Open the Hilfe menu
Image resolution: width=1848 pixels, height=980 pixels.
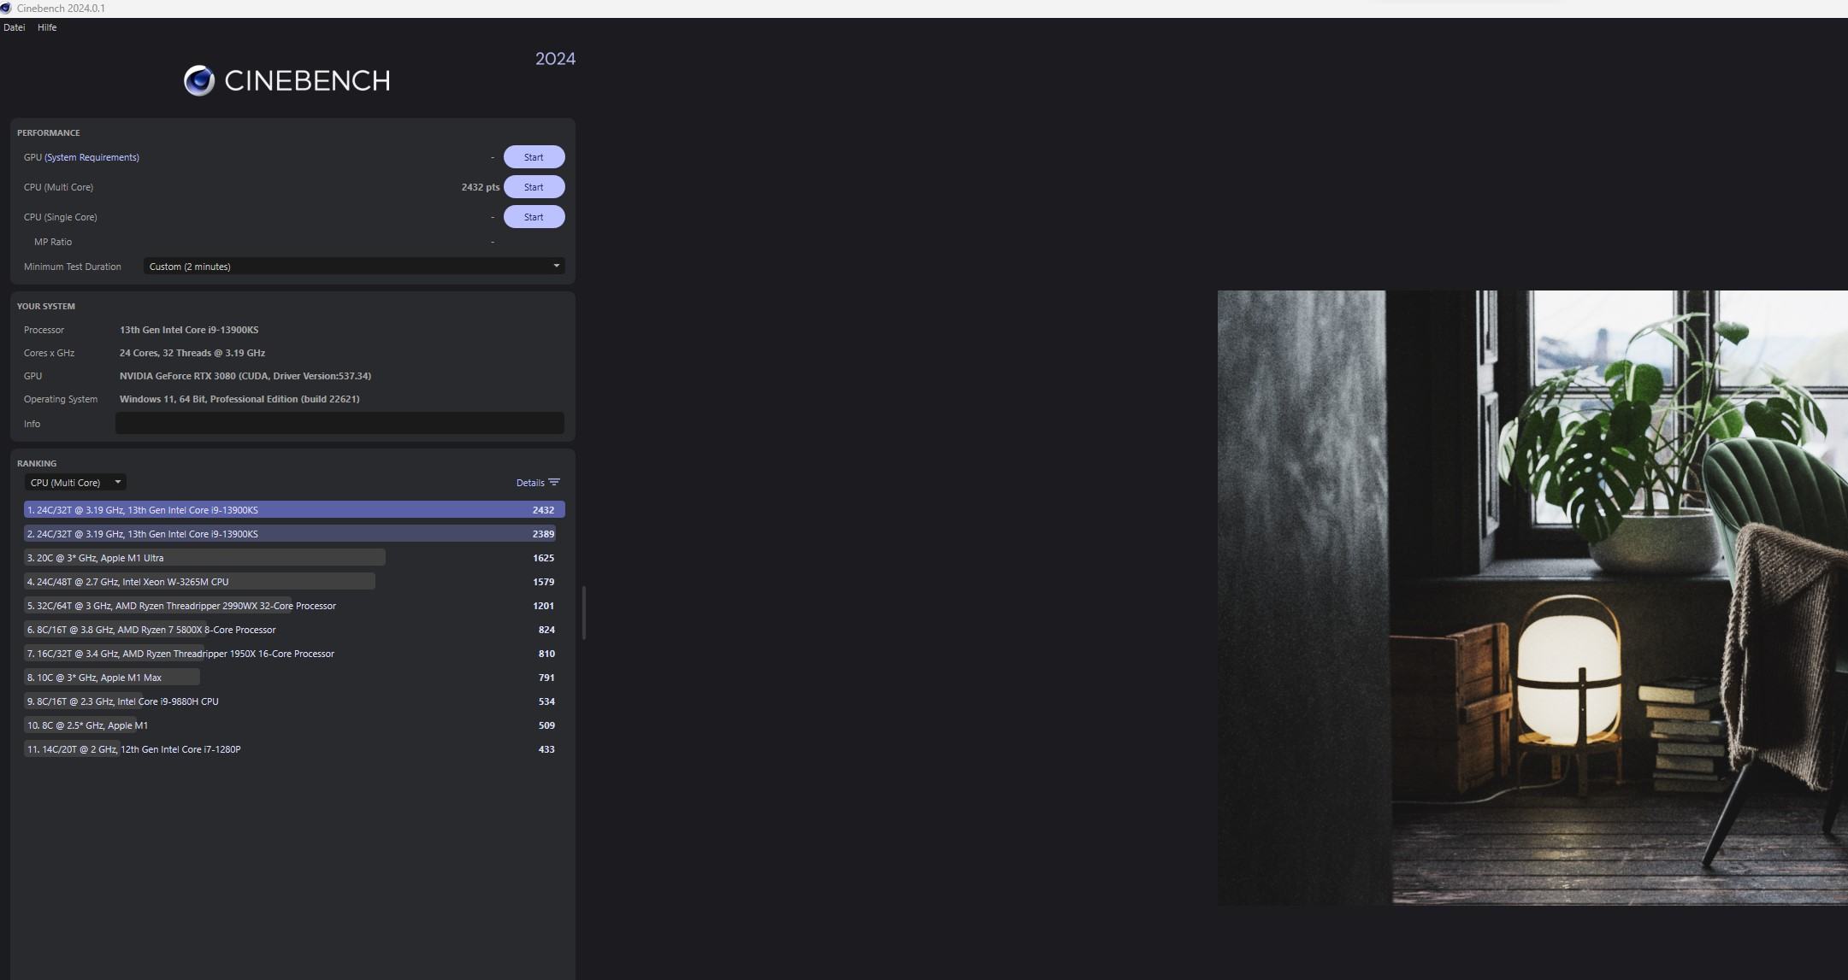[47, 27]
